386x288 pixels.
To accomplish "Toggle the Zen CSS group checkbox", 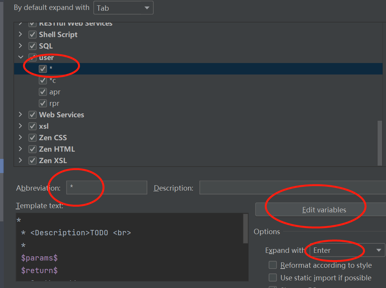I will (x=33, y=138).
